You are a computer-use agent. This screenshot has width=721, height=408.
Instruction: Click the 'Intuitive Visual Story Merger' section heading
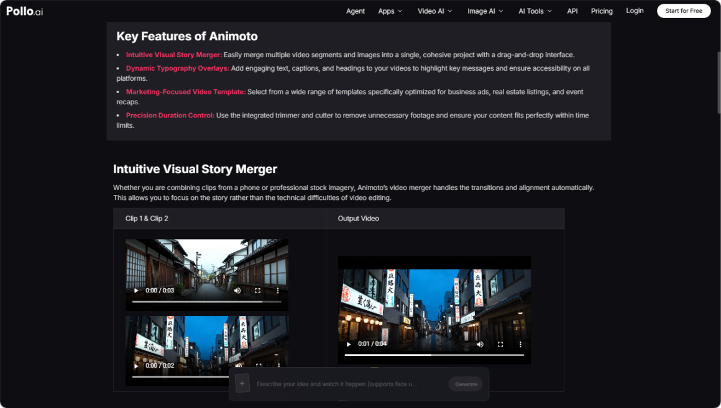[195, 169]
